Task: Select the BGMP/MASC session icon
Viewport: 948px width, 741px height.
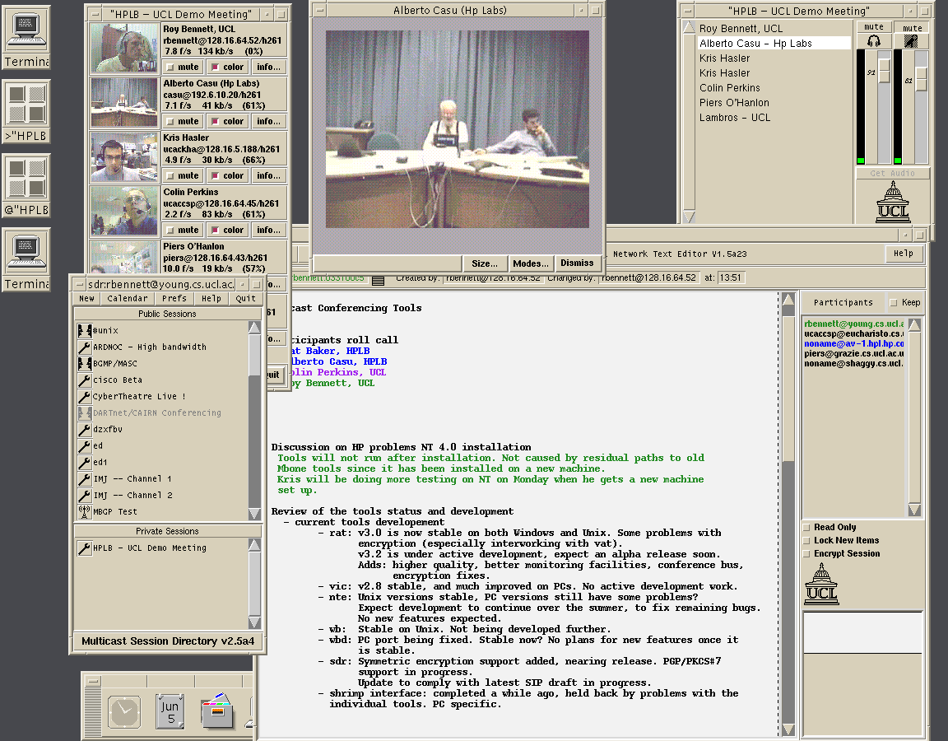Action: (85, 363)
